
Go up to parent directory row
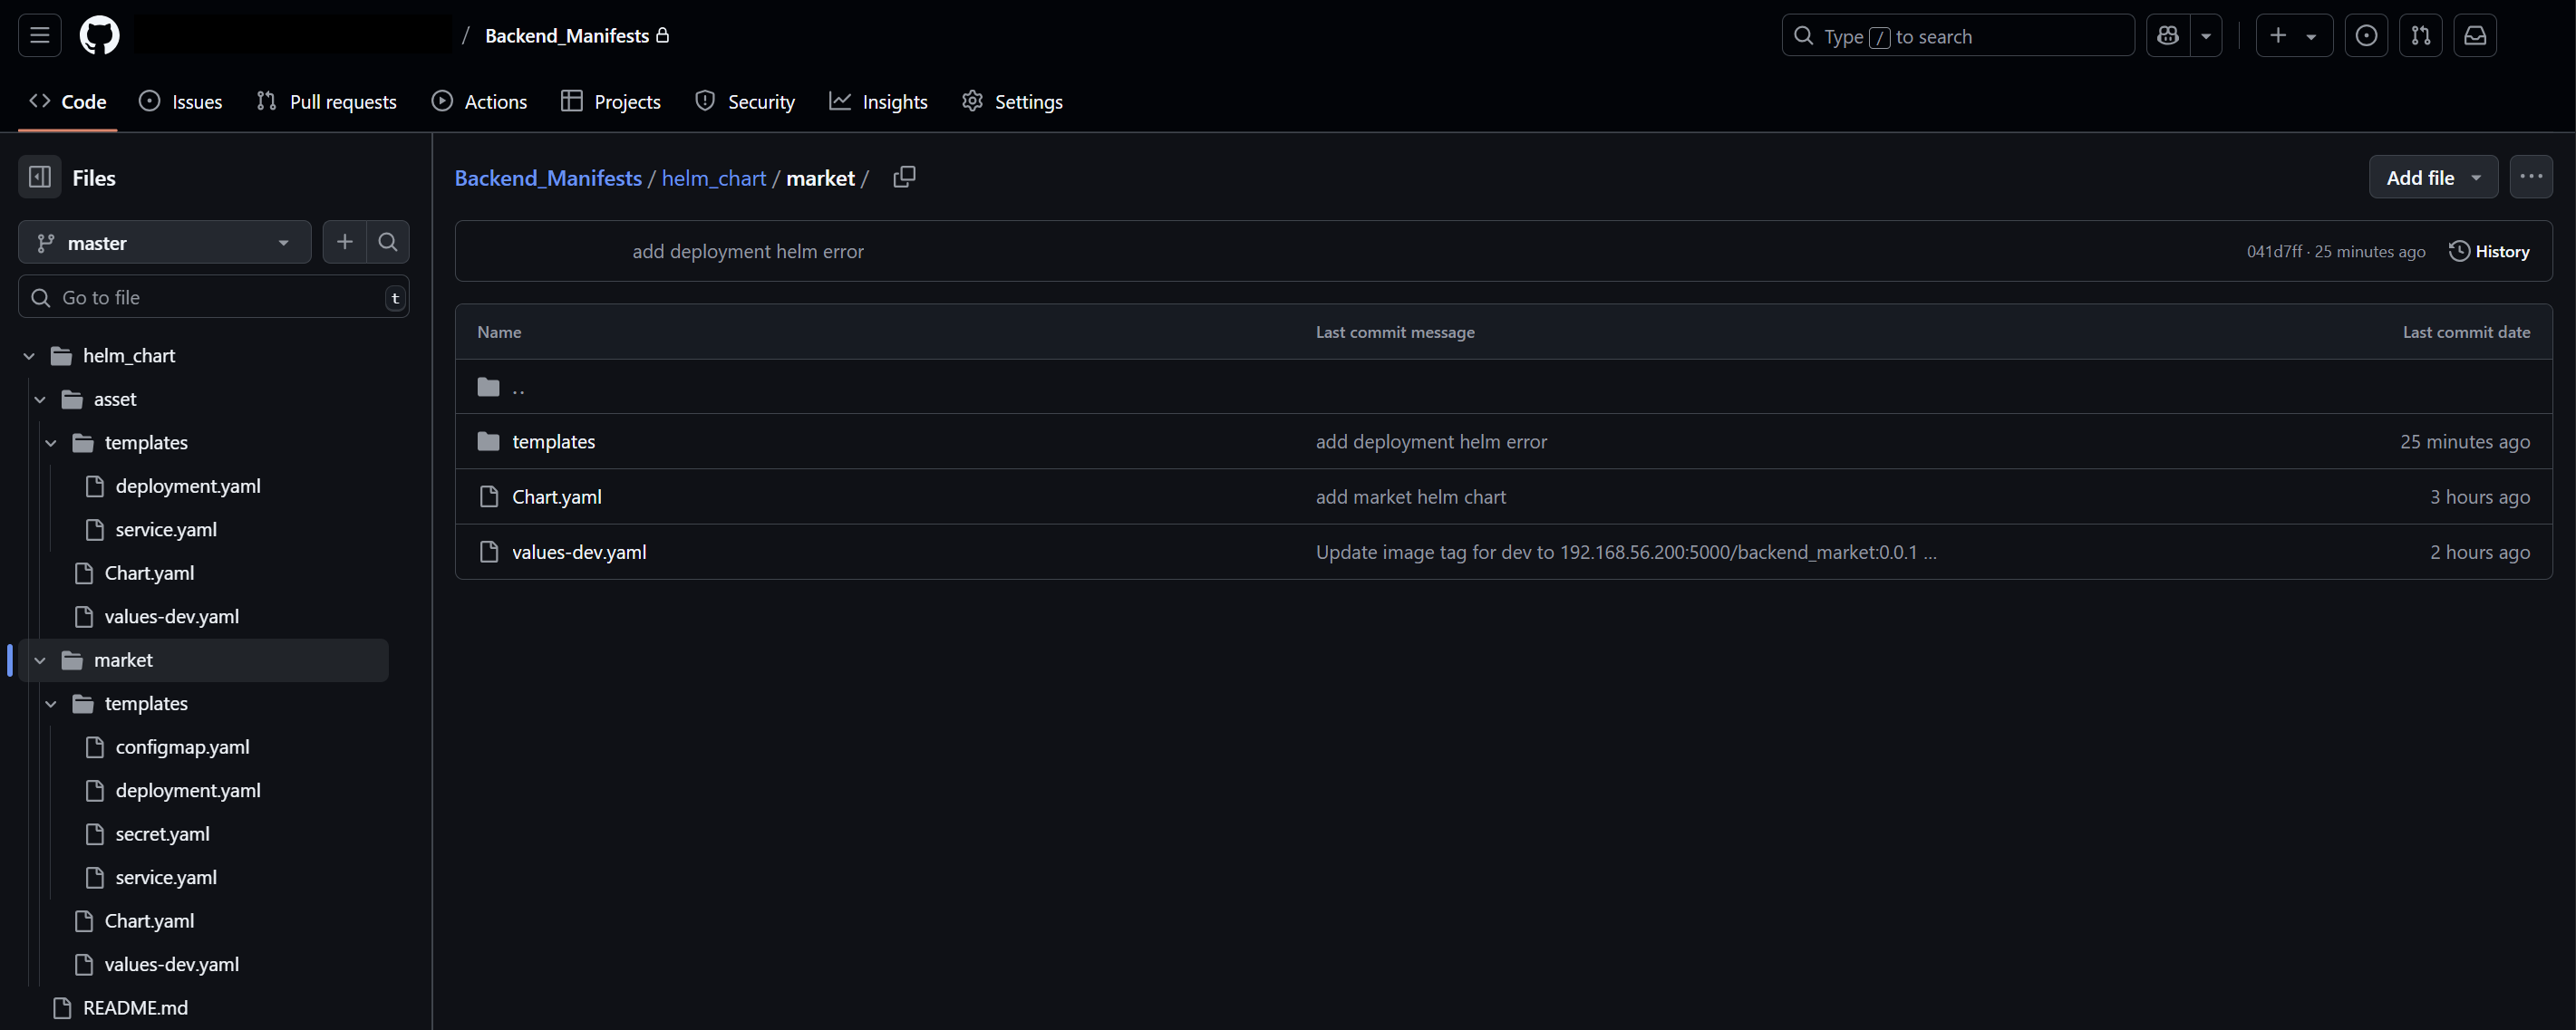(x=1504, y=388)
